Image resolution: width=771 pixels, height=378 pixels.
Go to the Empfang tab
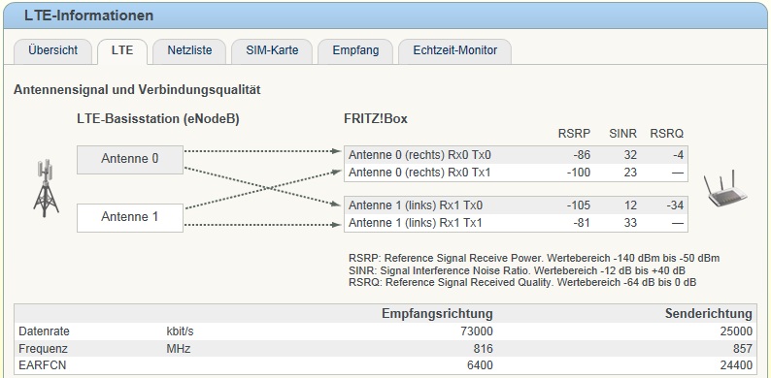[355, 51]
